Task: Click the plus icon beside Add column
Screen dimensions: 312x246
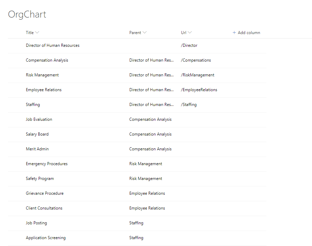Action: pyautogui.click(x=234, y=33)
